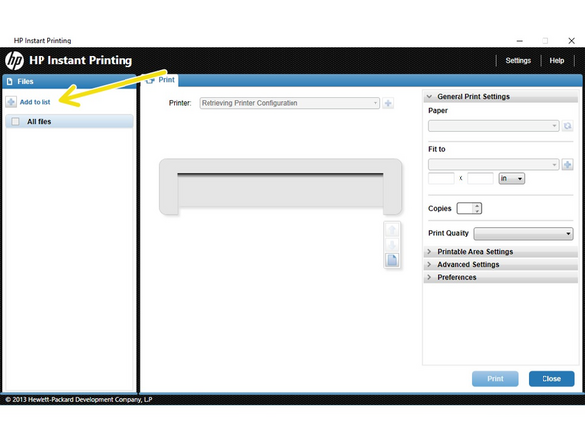Screen dimensions: 585x439
Task: Select the All files row label
Action: 40,122
